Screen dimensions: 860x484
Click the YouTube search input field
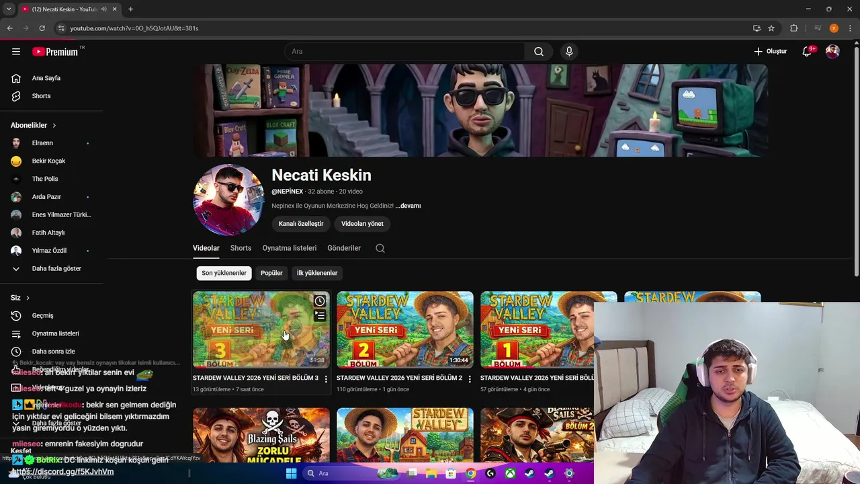(404, 52)
